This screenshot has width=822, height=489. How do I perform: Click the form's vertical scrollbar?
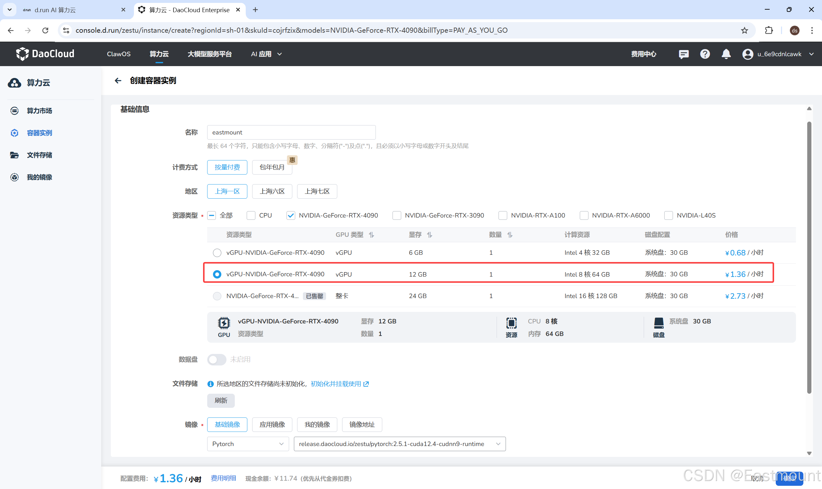click(x=809, y=257)
